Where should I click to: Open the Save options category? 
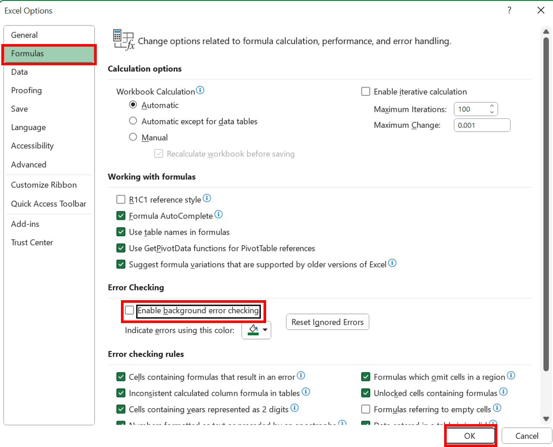click(49, 109)
